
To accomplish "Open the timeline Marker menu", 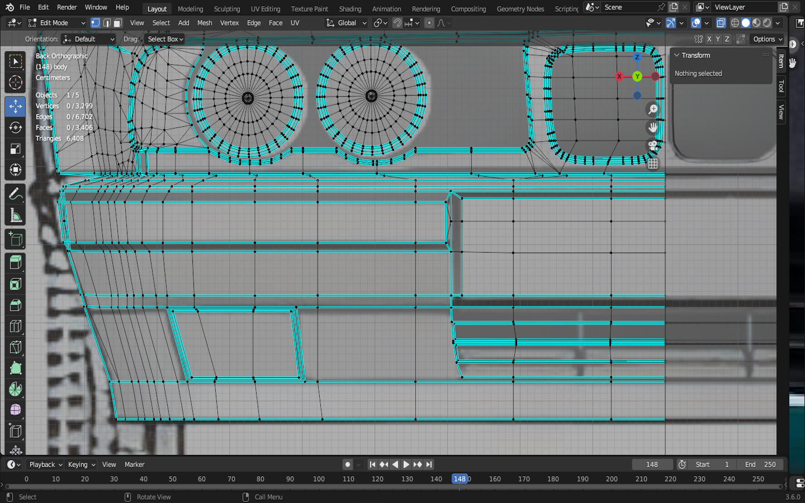I will click(134, 464).
